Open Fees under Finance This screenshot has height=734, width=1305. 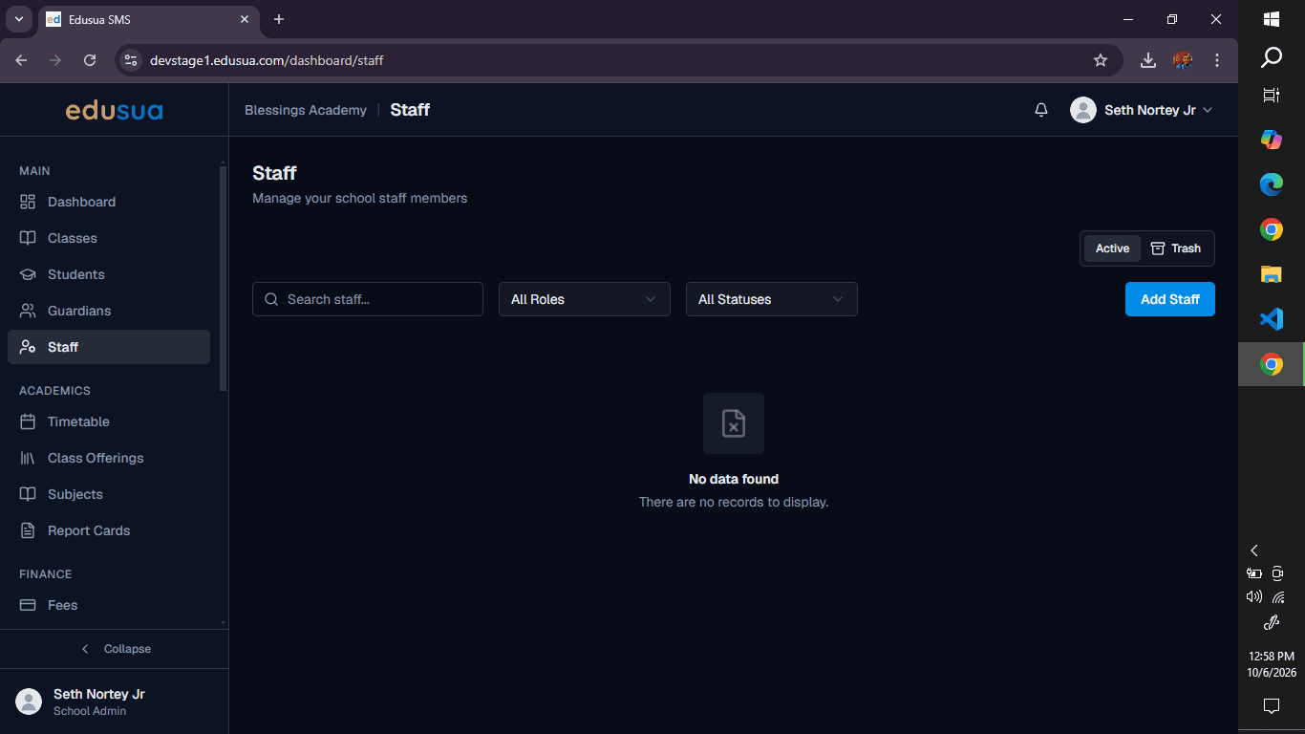tap(109, 605)
